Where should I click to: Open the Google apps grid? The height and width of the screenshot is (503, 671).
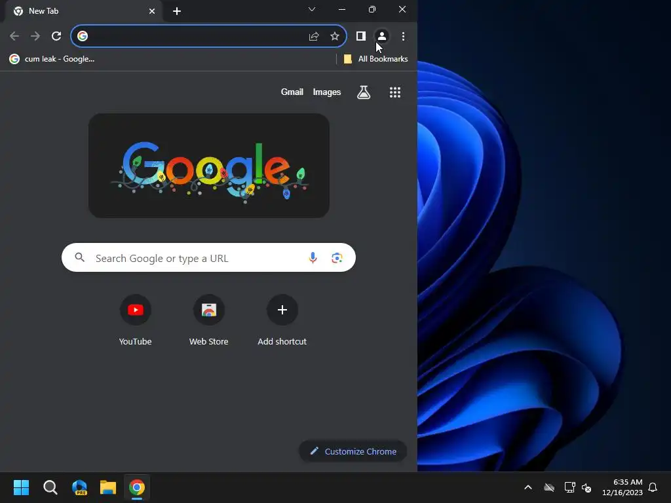[395, 92]
